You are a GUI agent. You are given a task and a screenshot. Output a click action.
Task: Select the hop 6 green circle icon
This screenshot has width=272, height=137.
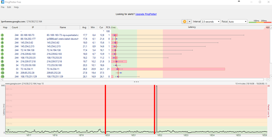click(2, 50)
